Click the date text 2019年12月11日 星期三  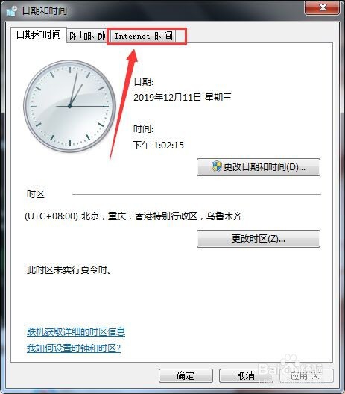point(183,97)
